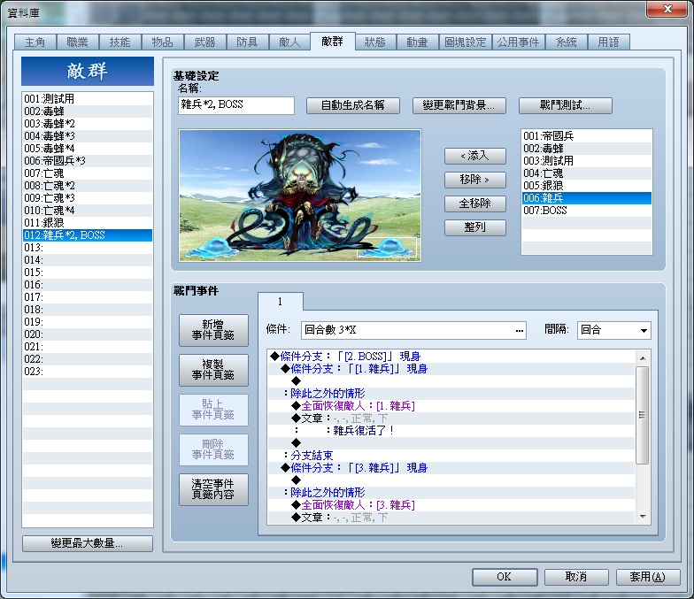This screenshot has height=599, width=694.
Task: Select event line 條件分支:[3. 雜兵] 現身
Action: coord(451,467)
